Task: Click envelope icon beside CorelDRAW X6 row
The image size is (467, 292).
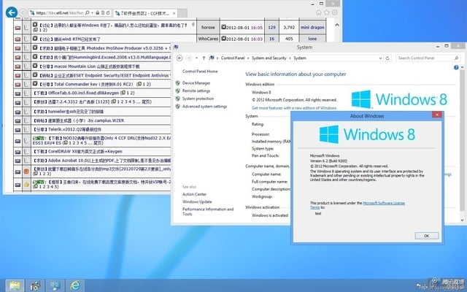Action: pyautogui.click(x=18, y=152)
